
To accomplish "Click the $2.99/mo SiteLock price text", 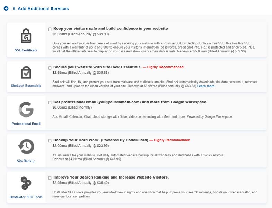I will (81, 73).
